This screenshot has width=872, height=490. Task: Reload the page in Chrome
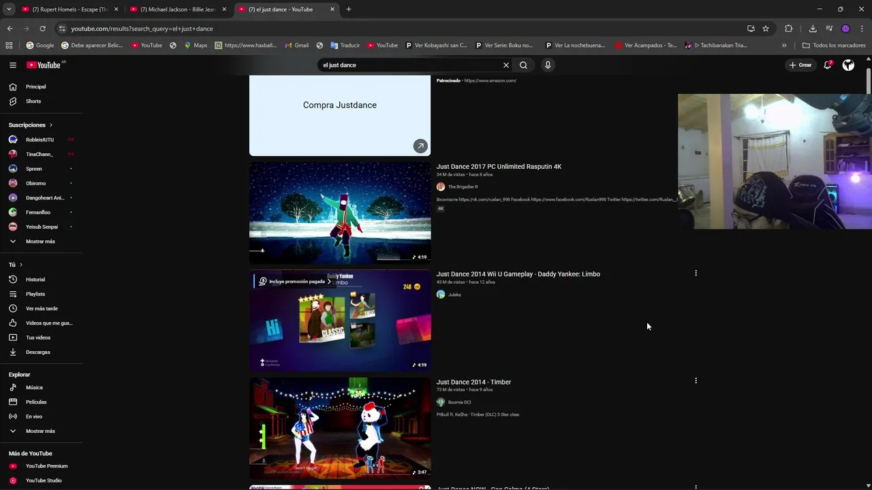tap(42, 29)
